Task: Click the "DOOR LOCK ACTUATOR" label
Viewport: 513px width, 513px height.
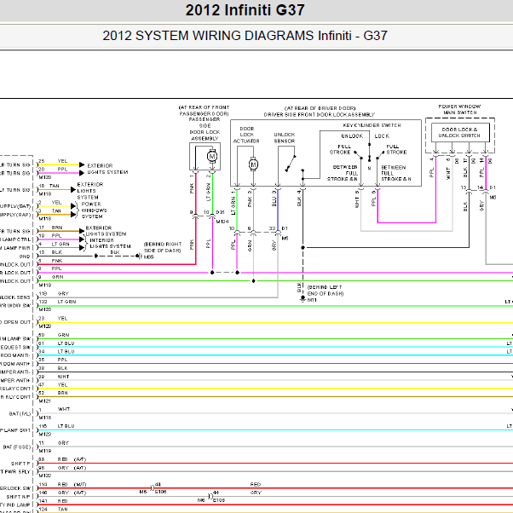Action: pyautogui.click(x=246, y=135)
